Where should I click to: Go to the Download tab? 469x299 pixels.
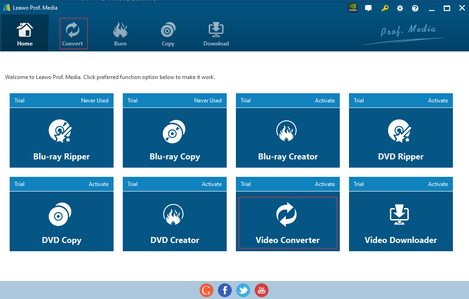(216, 34)
